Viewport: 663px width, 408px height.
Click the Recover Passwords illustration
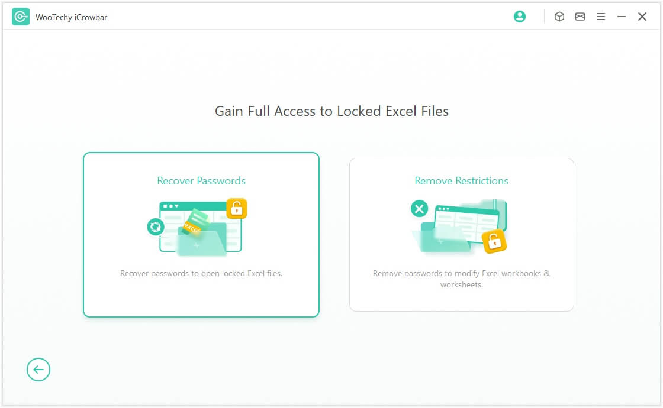(197, 227)
